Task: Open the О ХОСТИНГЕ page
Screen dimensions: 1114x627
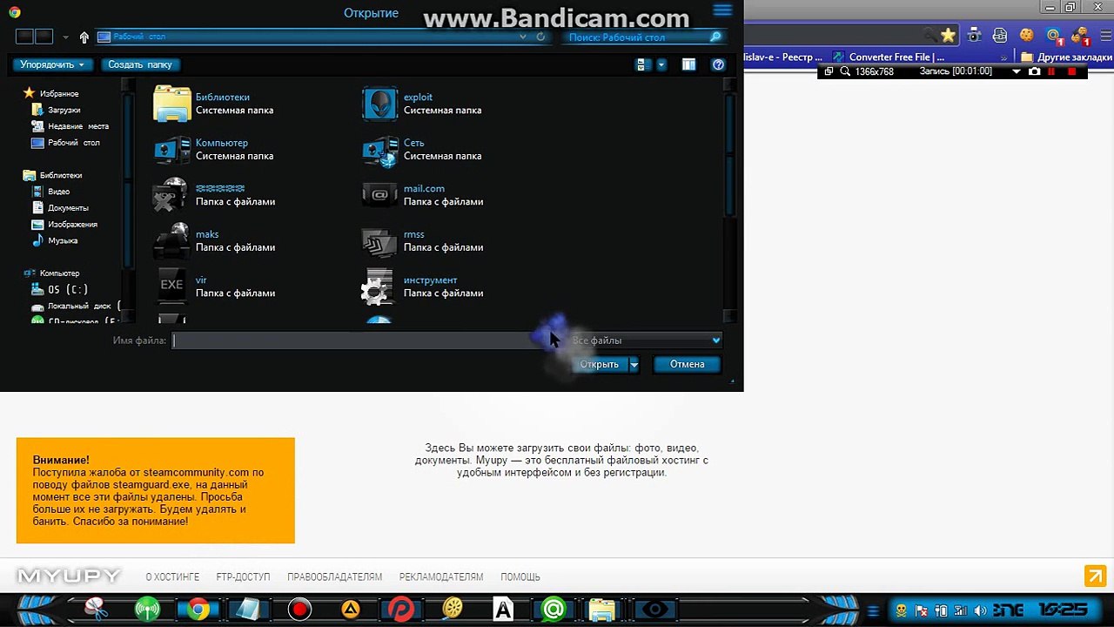Action: tap(172, 577)
